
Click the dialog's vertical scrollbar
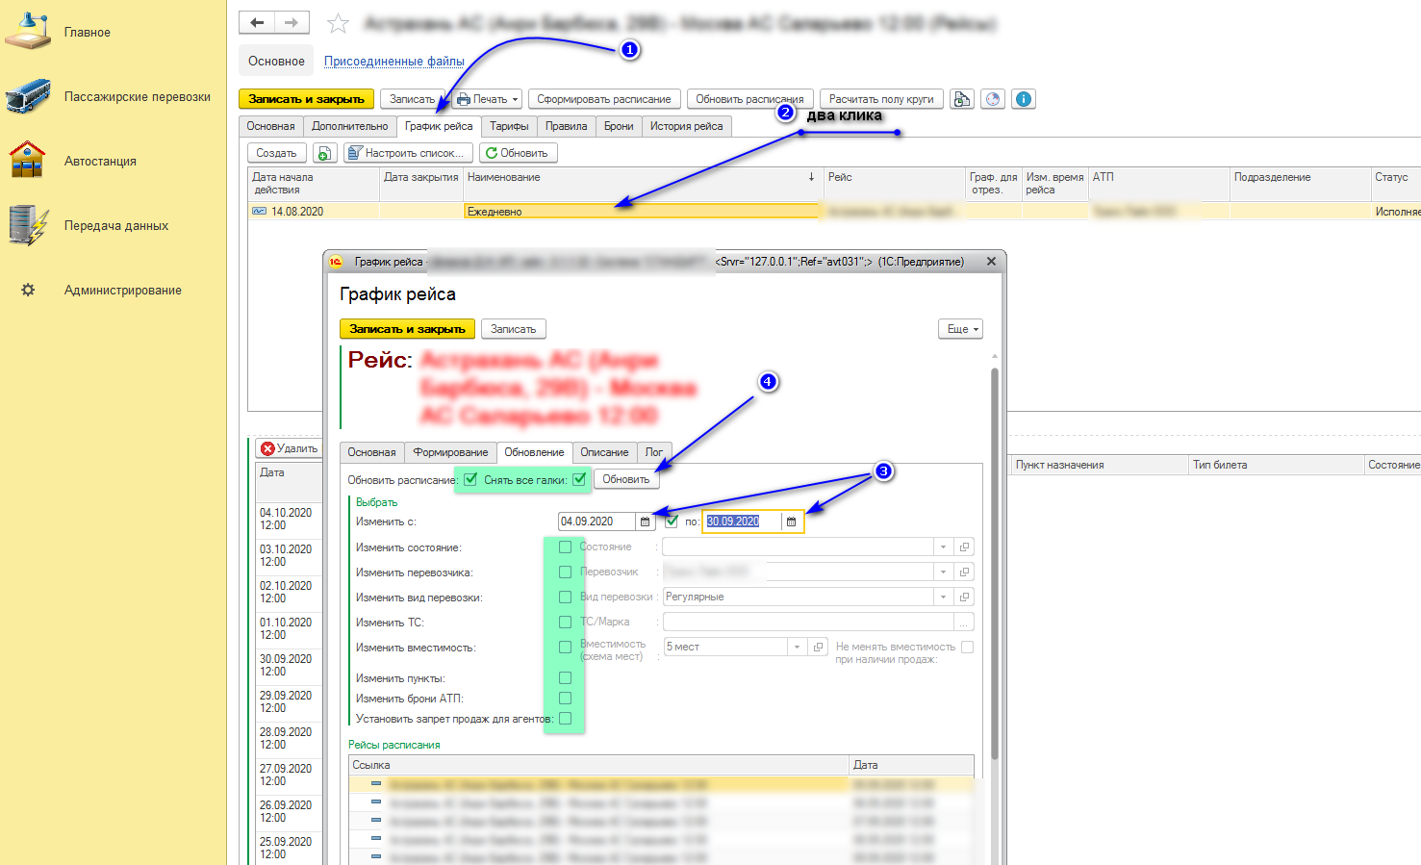(x=995, y=558)
